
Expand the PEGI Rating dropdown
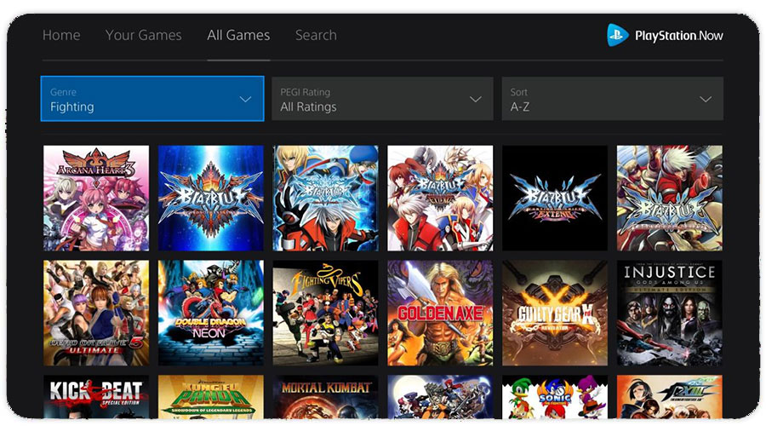382,98
